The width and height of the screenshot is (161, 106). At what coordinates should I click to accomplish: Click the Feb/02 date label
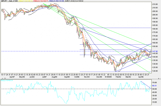118,77
